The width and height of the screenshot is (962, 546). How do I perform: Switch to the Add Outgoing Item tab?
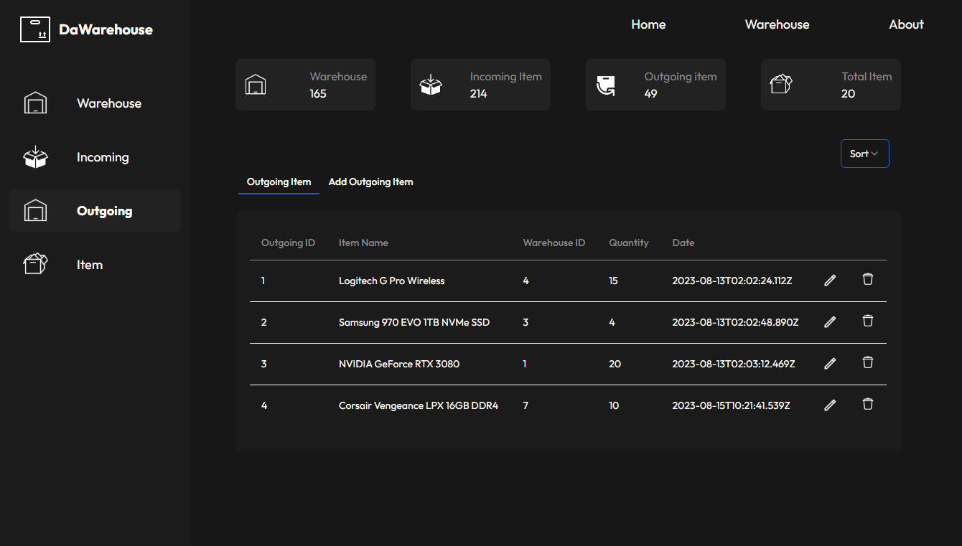[370, 182]
